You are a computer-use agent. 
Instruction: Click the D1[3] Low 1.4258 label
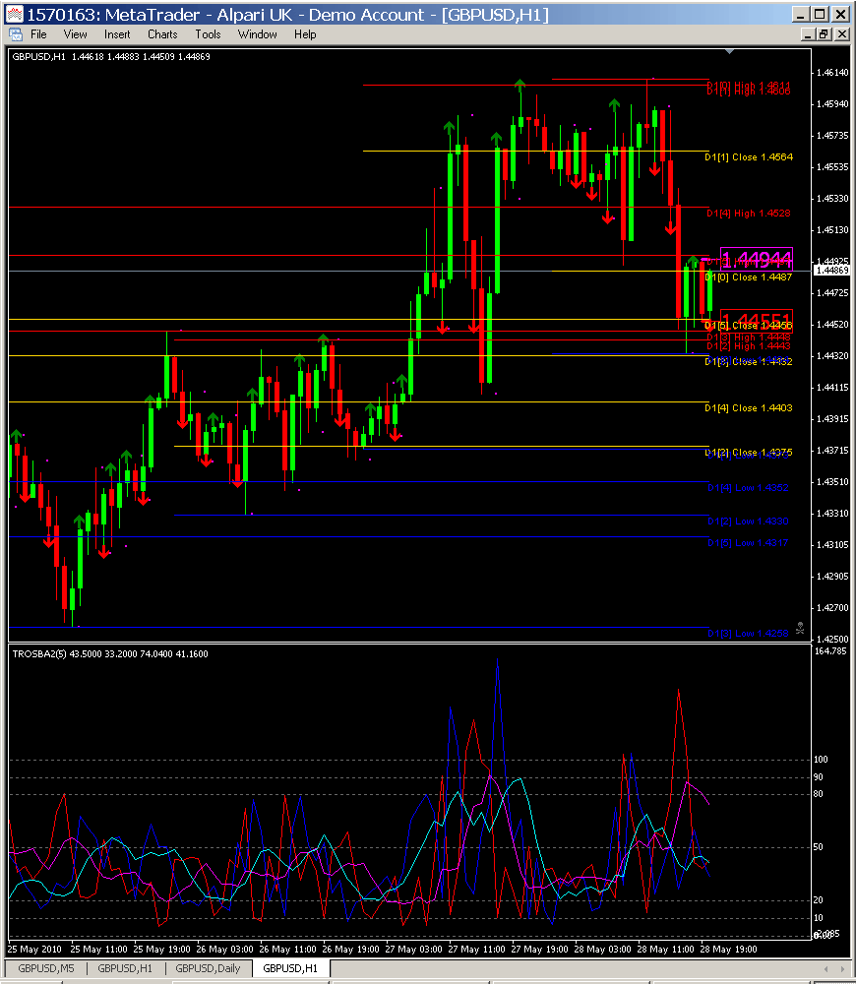tap(748, 633)
